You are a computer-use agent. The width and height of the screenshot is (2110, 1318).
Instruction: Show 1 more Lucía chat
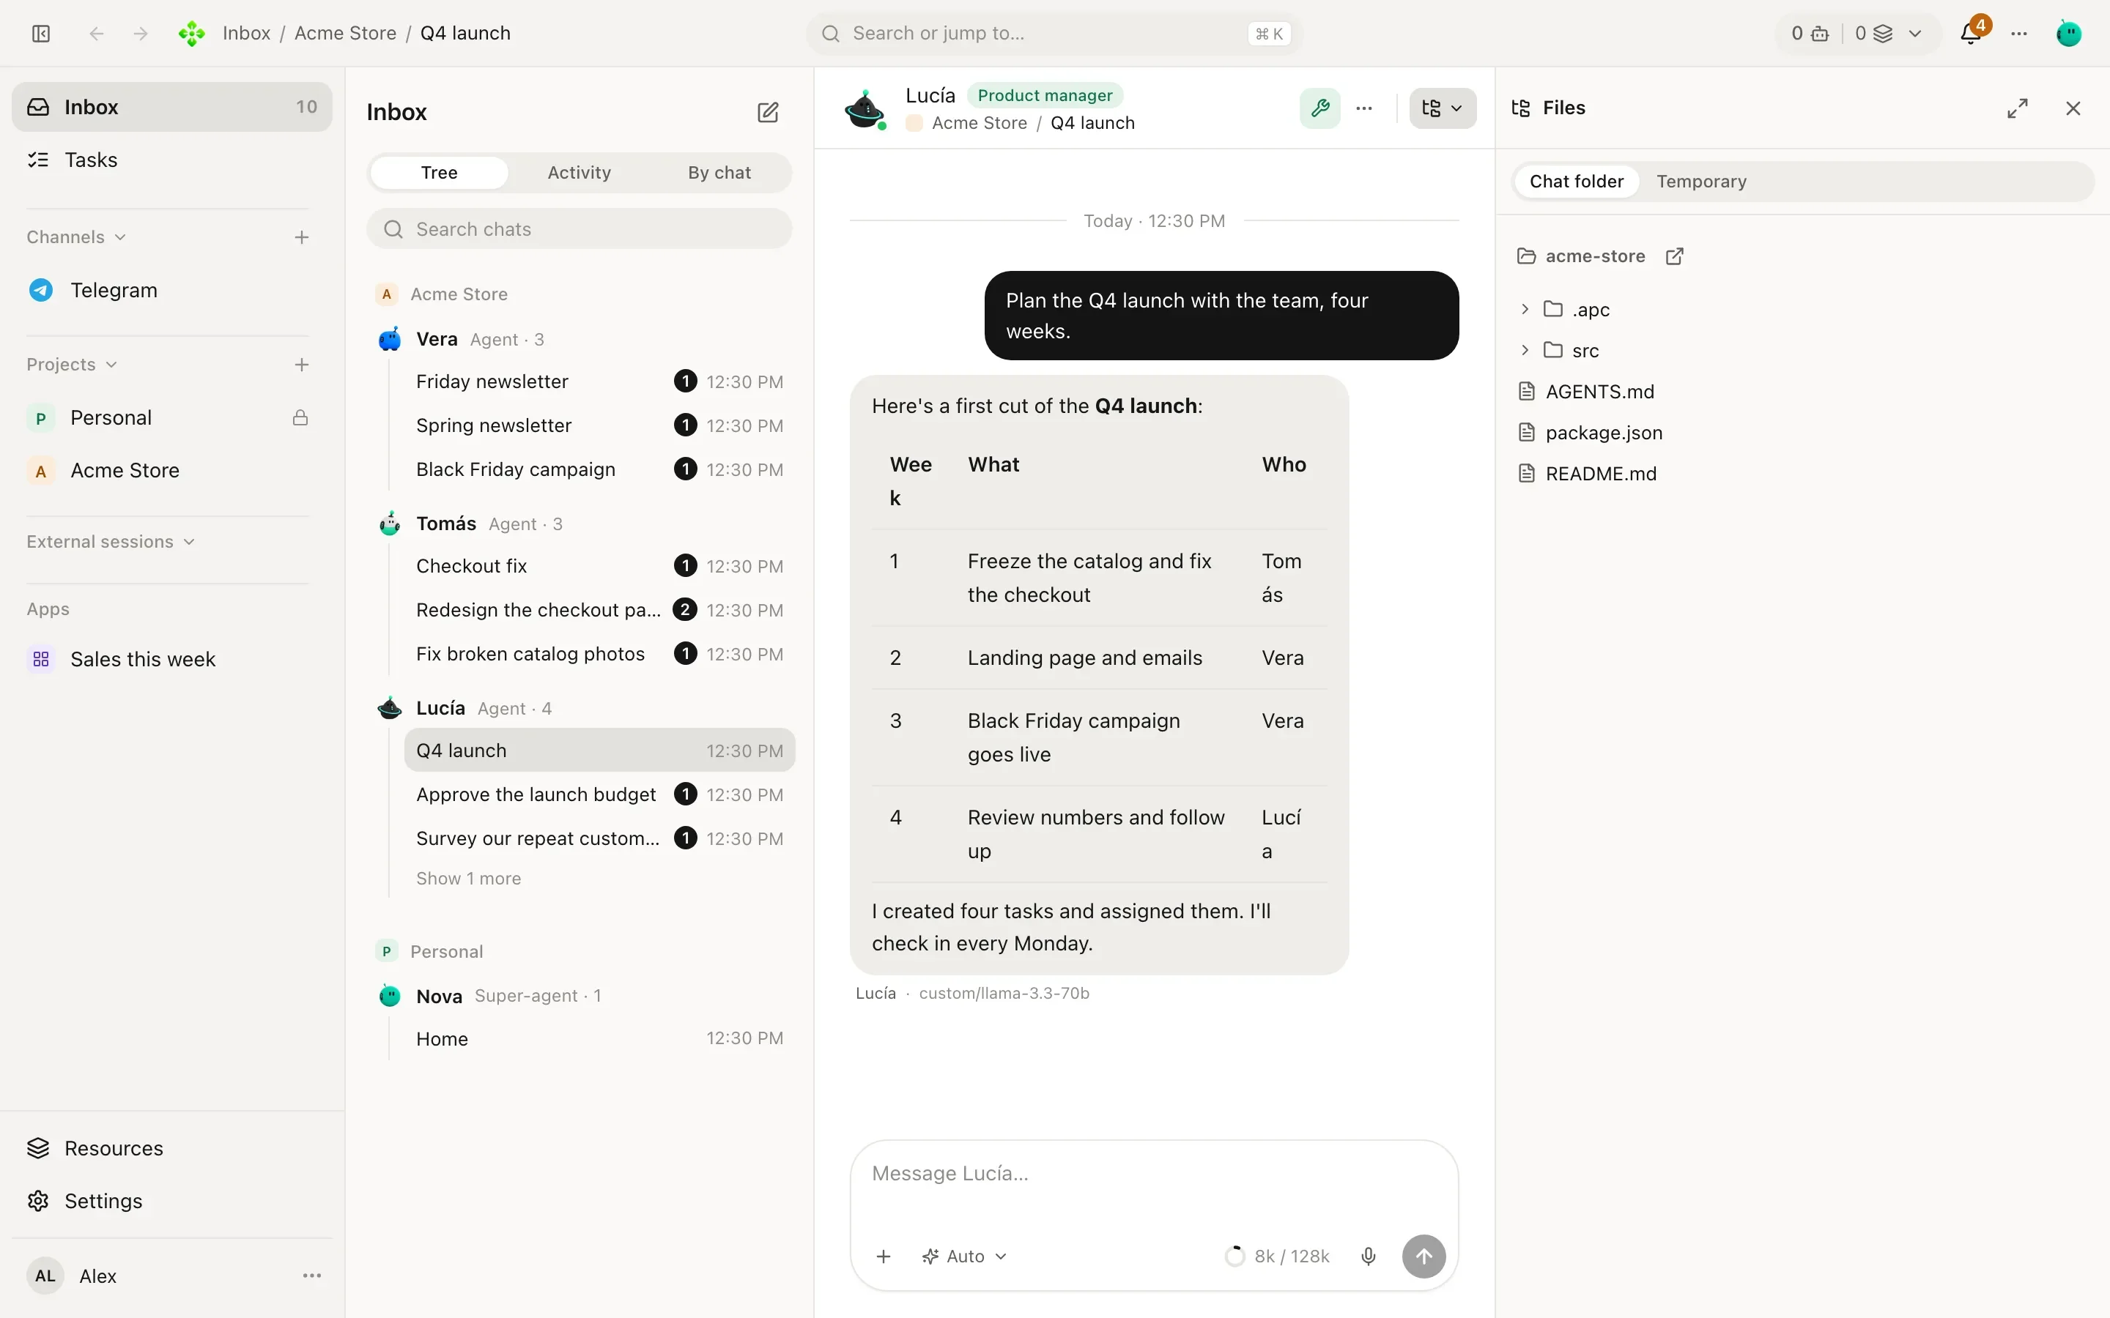pyautogui.click(x=468, y=879)
